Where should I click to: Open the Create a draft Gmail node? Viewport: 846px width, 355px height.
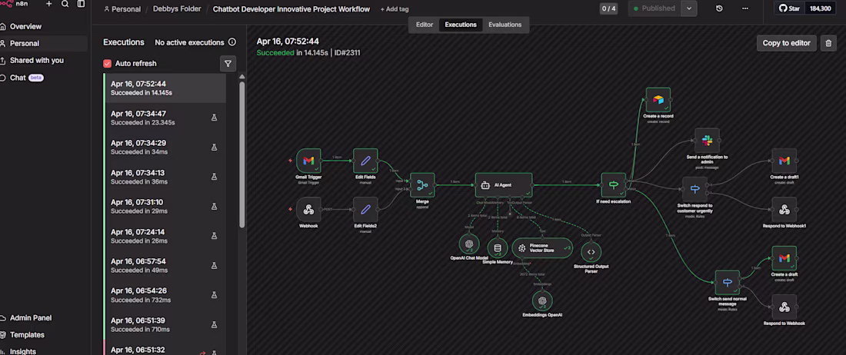pyautogui.click(x=784, y=258)
